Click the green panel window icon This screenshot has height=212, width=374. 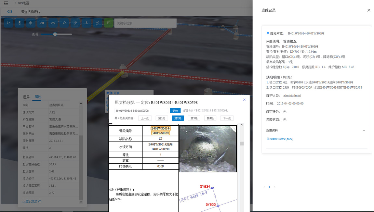pos(109,23)
